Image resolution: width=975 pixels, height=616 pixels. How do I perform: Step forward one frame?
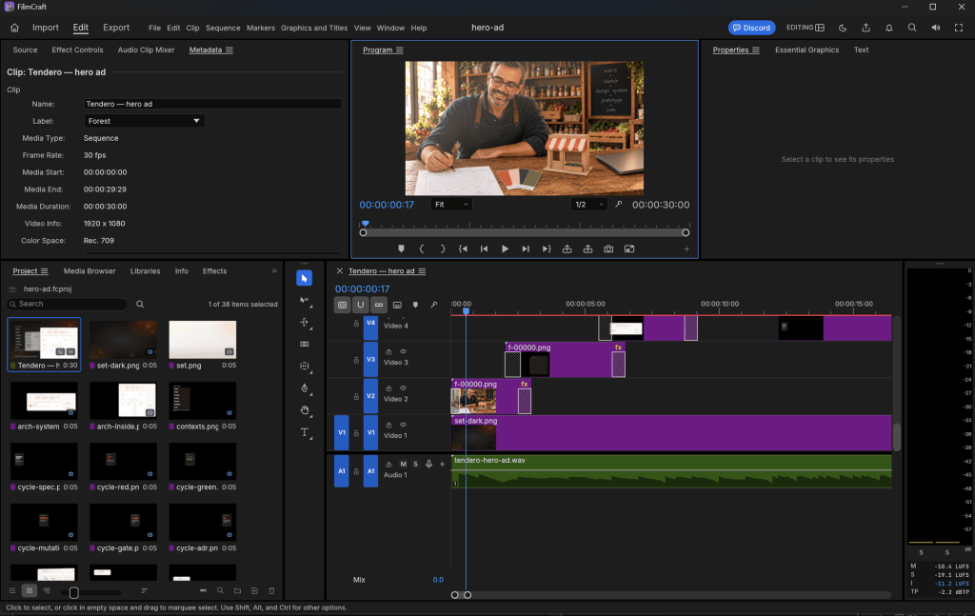click(526, 248)
